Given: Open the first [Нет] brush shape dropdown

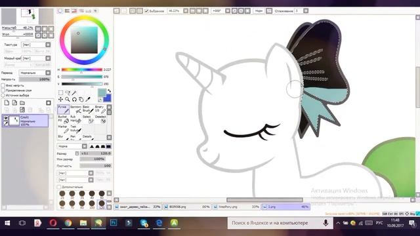Looking at the screenshot, I should pos(75,173).
